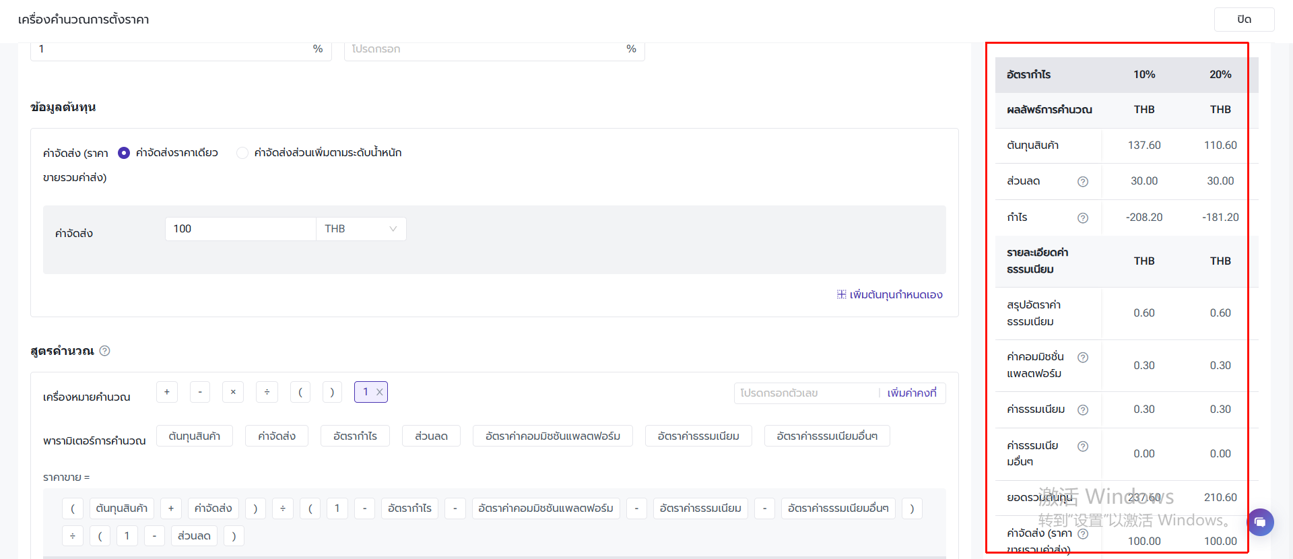
Task: Add อัตรากำไร parameter to formula
Action: 355,436
